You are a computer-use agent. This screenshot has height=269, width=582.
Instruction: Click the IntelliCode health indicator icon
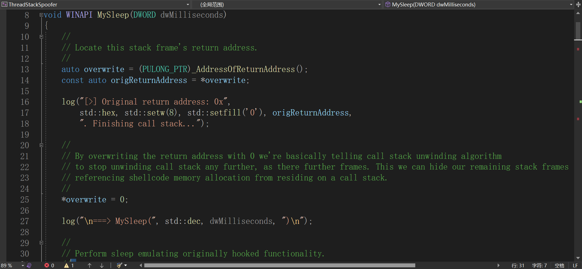[29, 265]
